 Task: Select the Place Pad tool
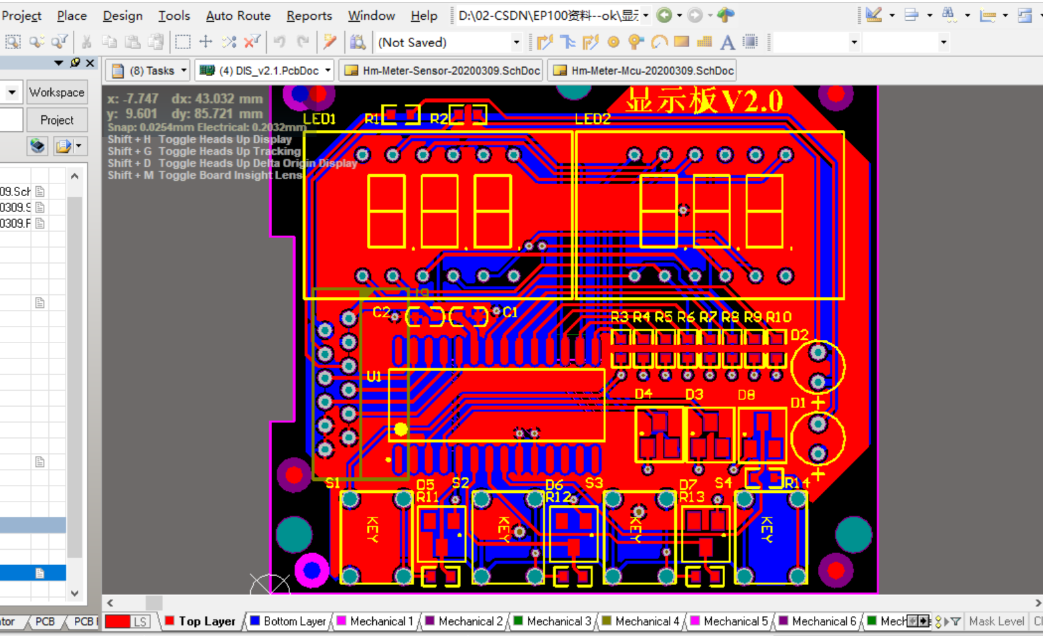(613, 42)
